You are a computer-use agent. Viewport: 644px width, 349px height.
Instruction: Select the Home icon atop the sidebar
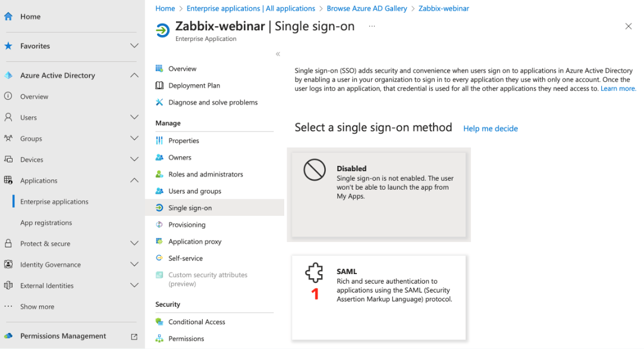point(8,17)
